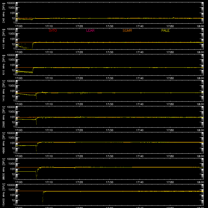Select the 410 MHz [SFU] axis title

click(4, 39)
